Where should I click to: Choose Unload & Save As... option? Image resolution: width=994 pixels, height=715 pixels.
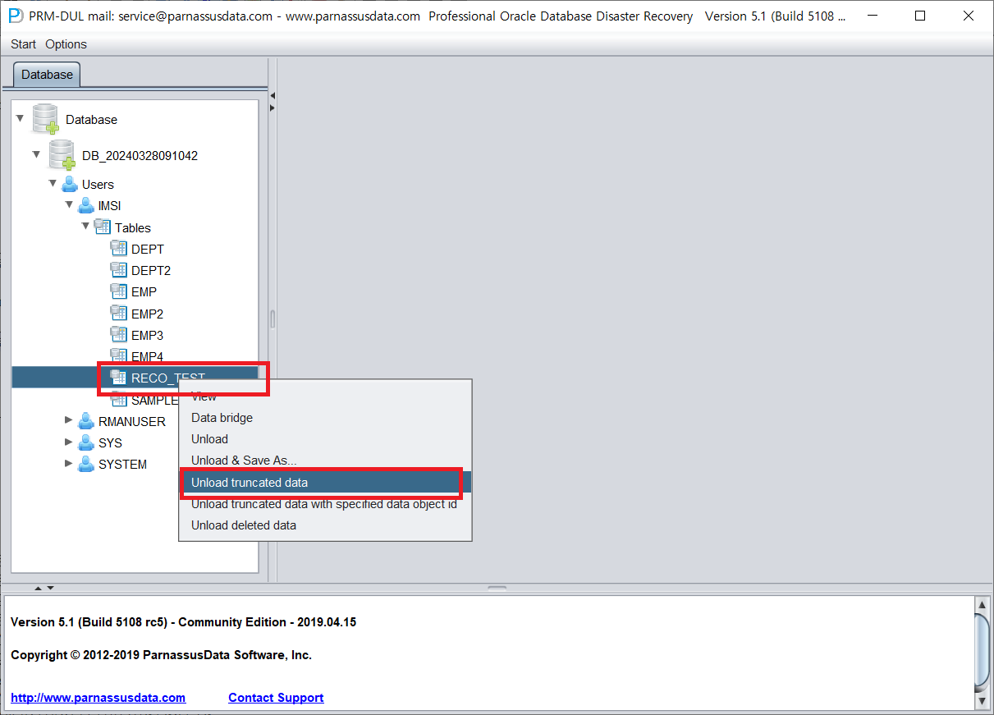point(325,461)
